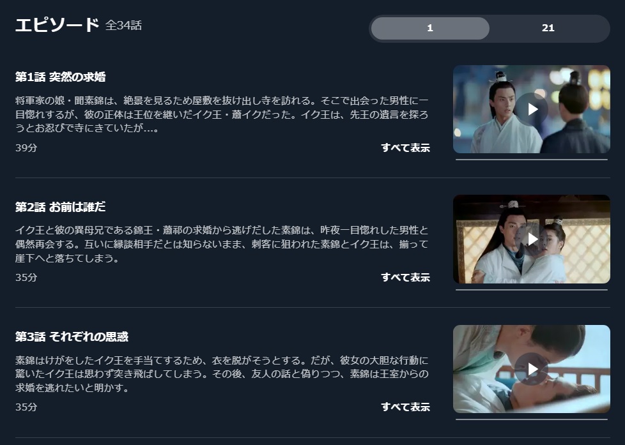Viewport: 625px width, 445px height.
Task: Play episode 1 via the play icon
Action: click(532, 109)
